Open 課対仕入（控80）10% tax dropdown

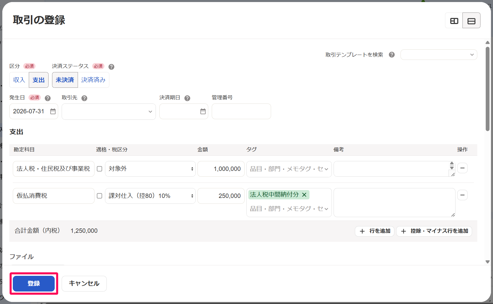click(x=150, y=196)
